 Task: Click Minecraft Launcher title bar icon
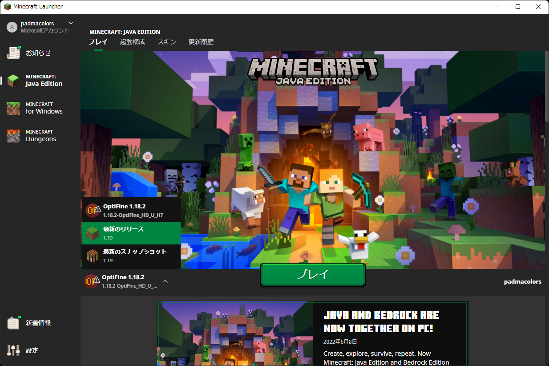coord(7,7)
